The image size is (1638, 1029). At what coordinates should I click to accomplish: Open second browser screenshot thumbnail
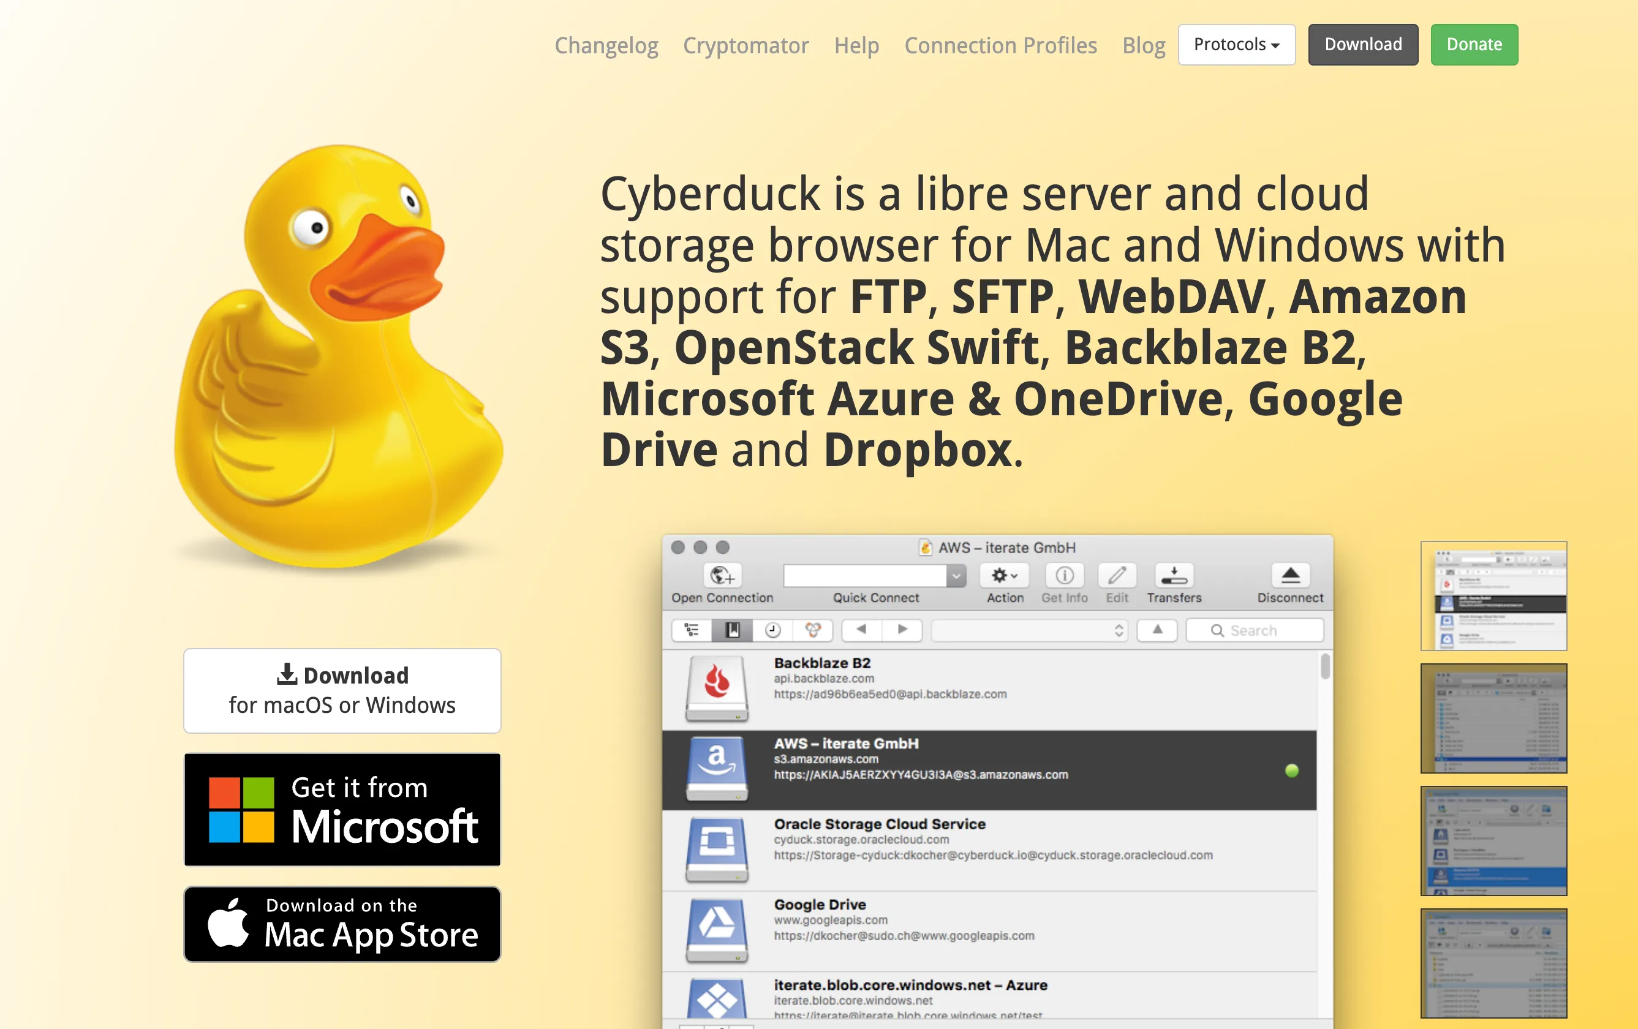click(x=1493, y=717)
